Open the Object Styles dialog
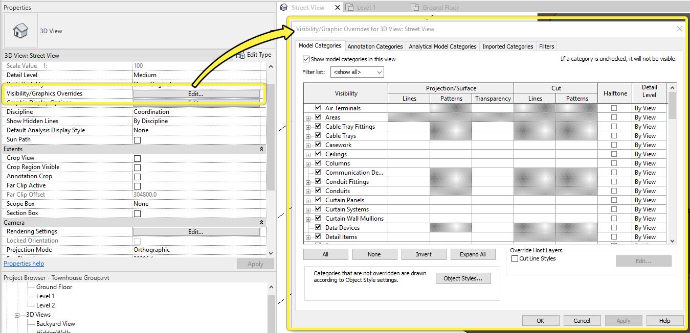The width and height of the screenshot is (690, 333). 463,278
